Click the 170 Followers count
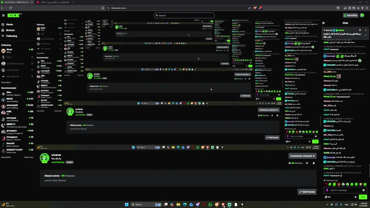Viewport: 370px width, 208px height. pyautogui.click(x=68, y=176)
